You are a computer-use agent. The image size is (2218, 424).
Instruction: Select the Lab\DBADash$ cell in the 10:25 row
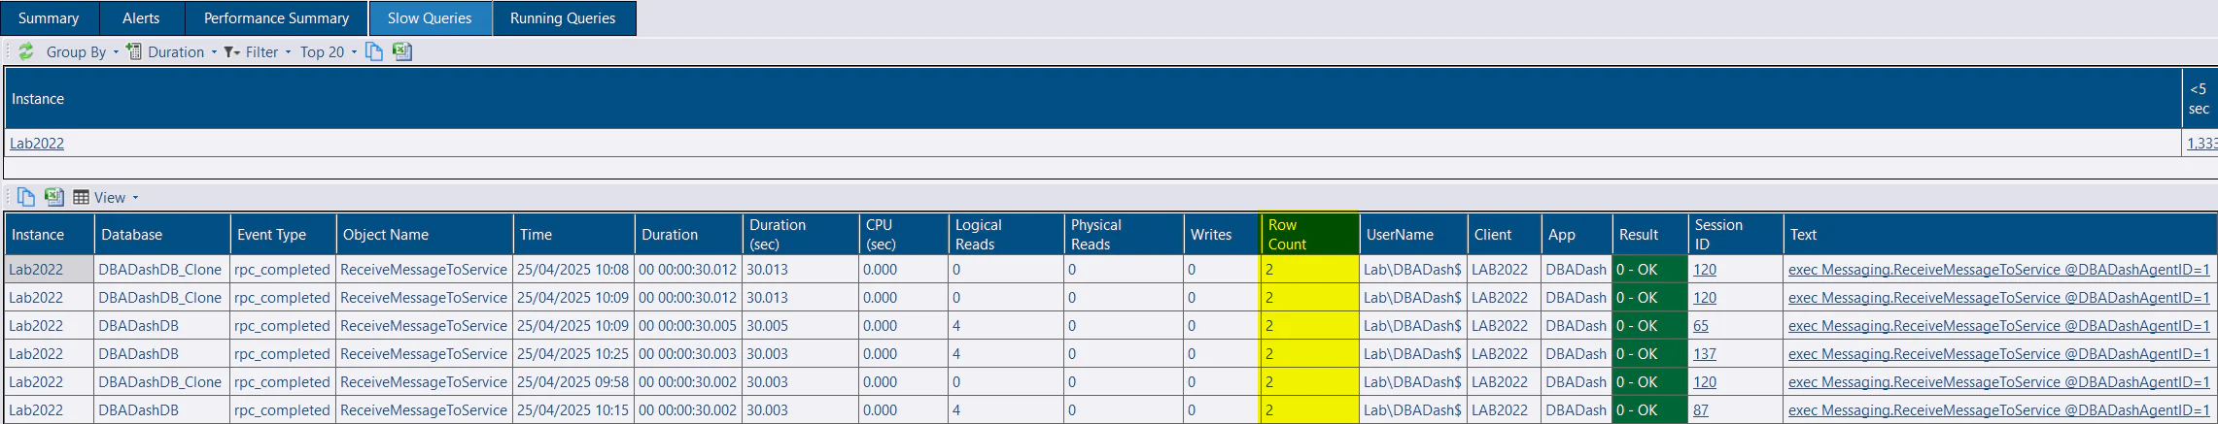coord(1413,354)
